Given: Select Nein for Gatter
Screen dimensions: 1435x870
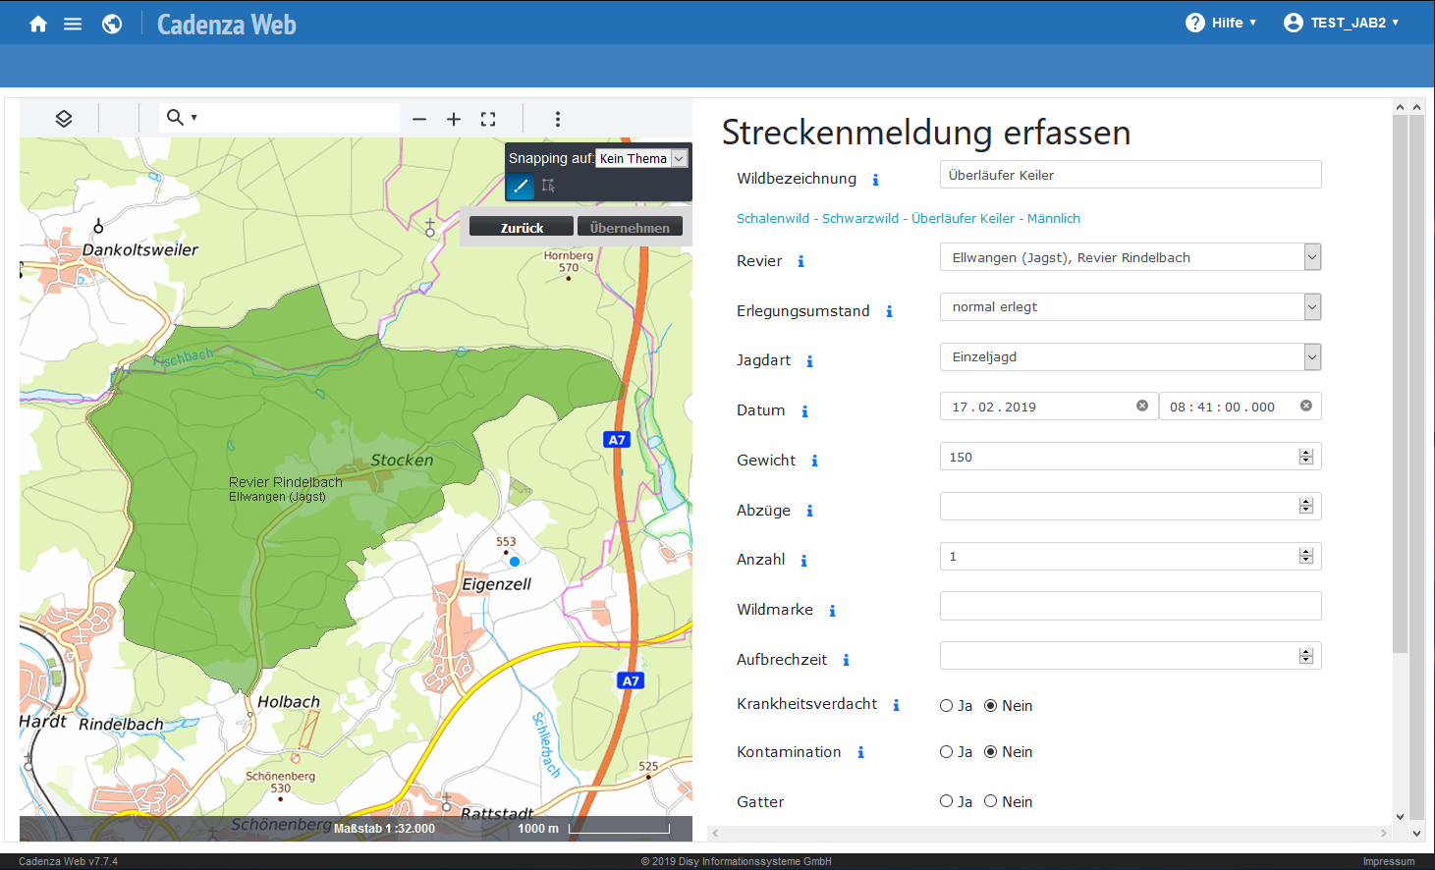Looking at the screenshot, I should [991, 801].
